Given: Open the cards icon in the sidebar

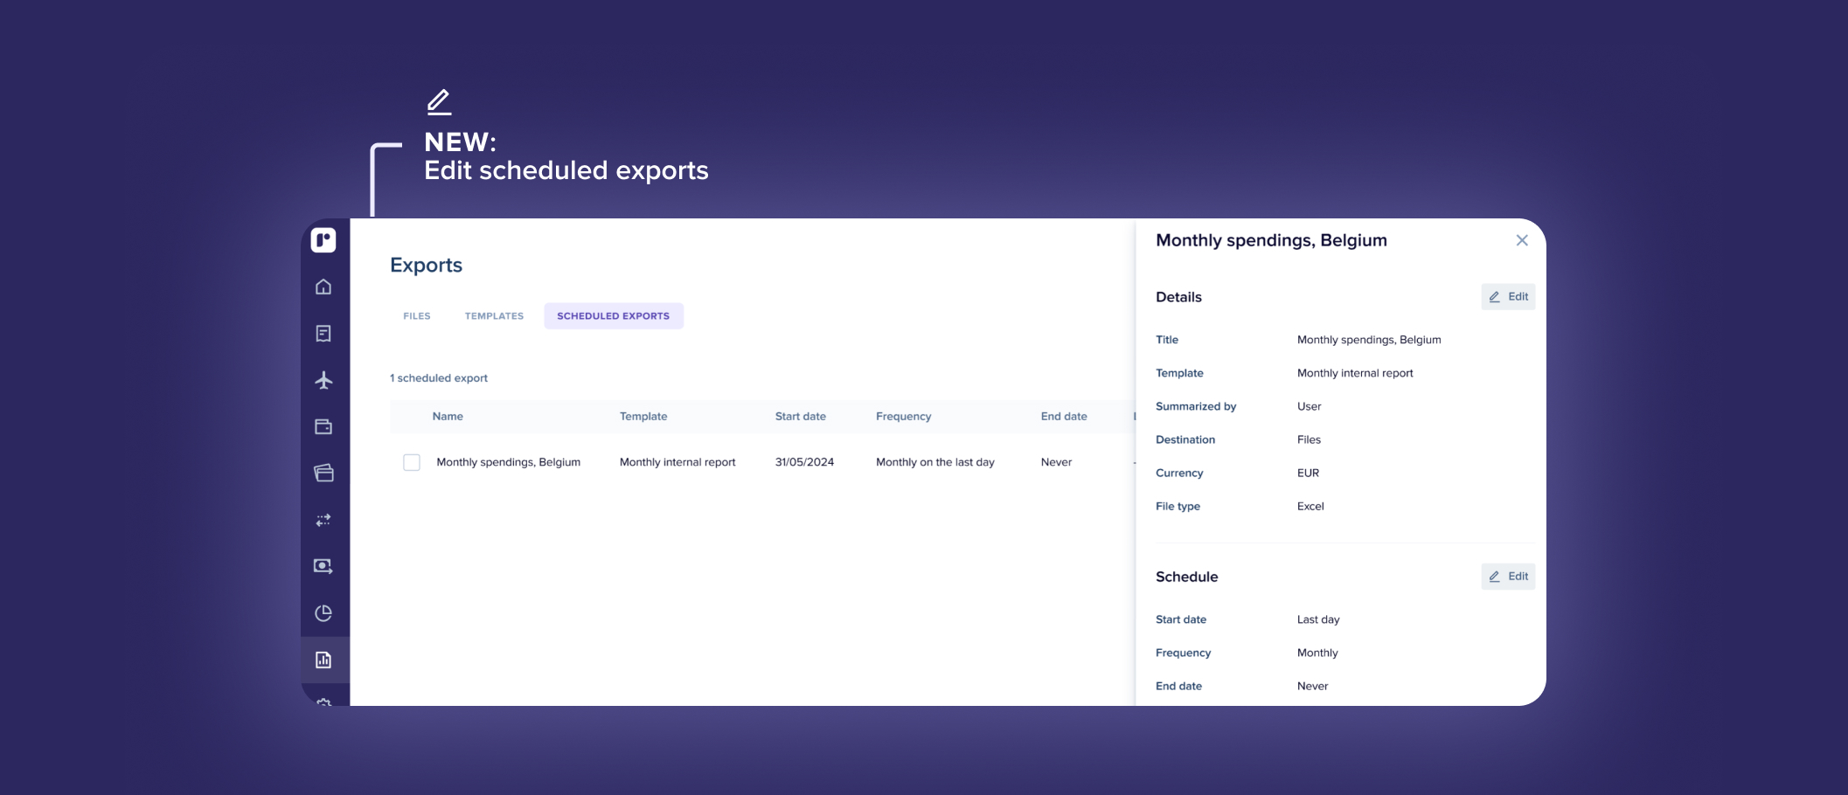Looking at the screenshot, I should (323, 474).
